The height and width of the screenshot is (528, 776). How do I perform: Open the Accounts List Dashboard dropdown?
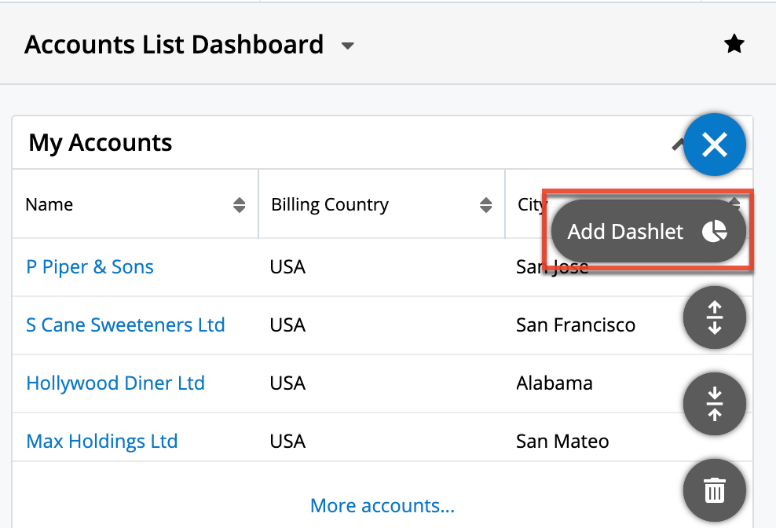point(347,46)
